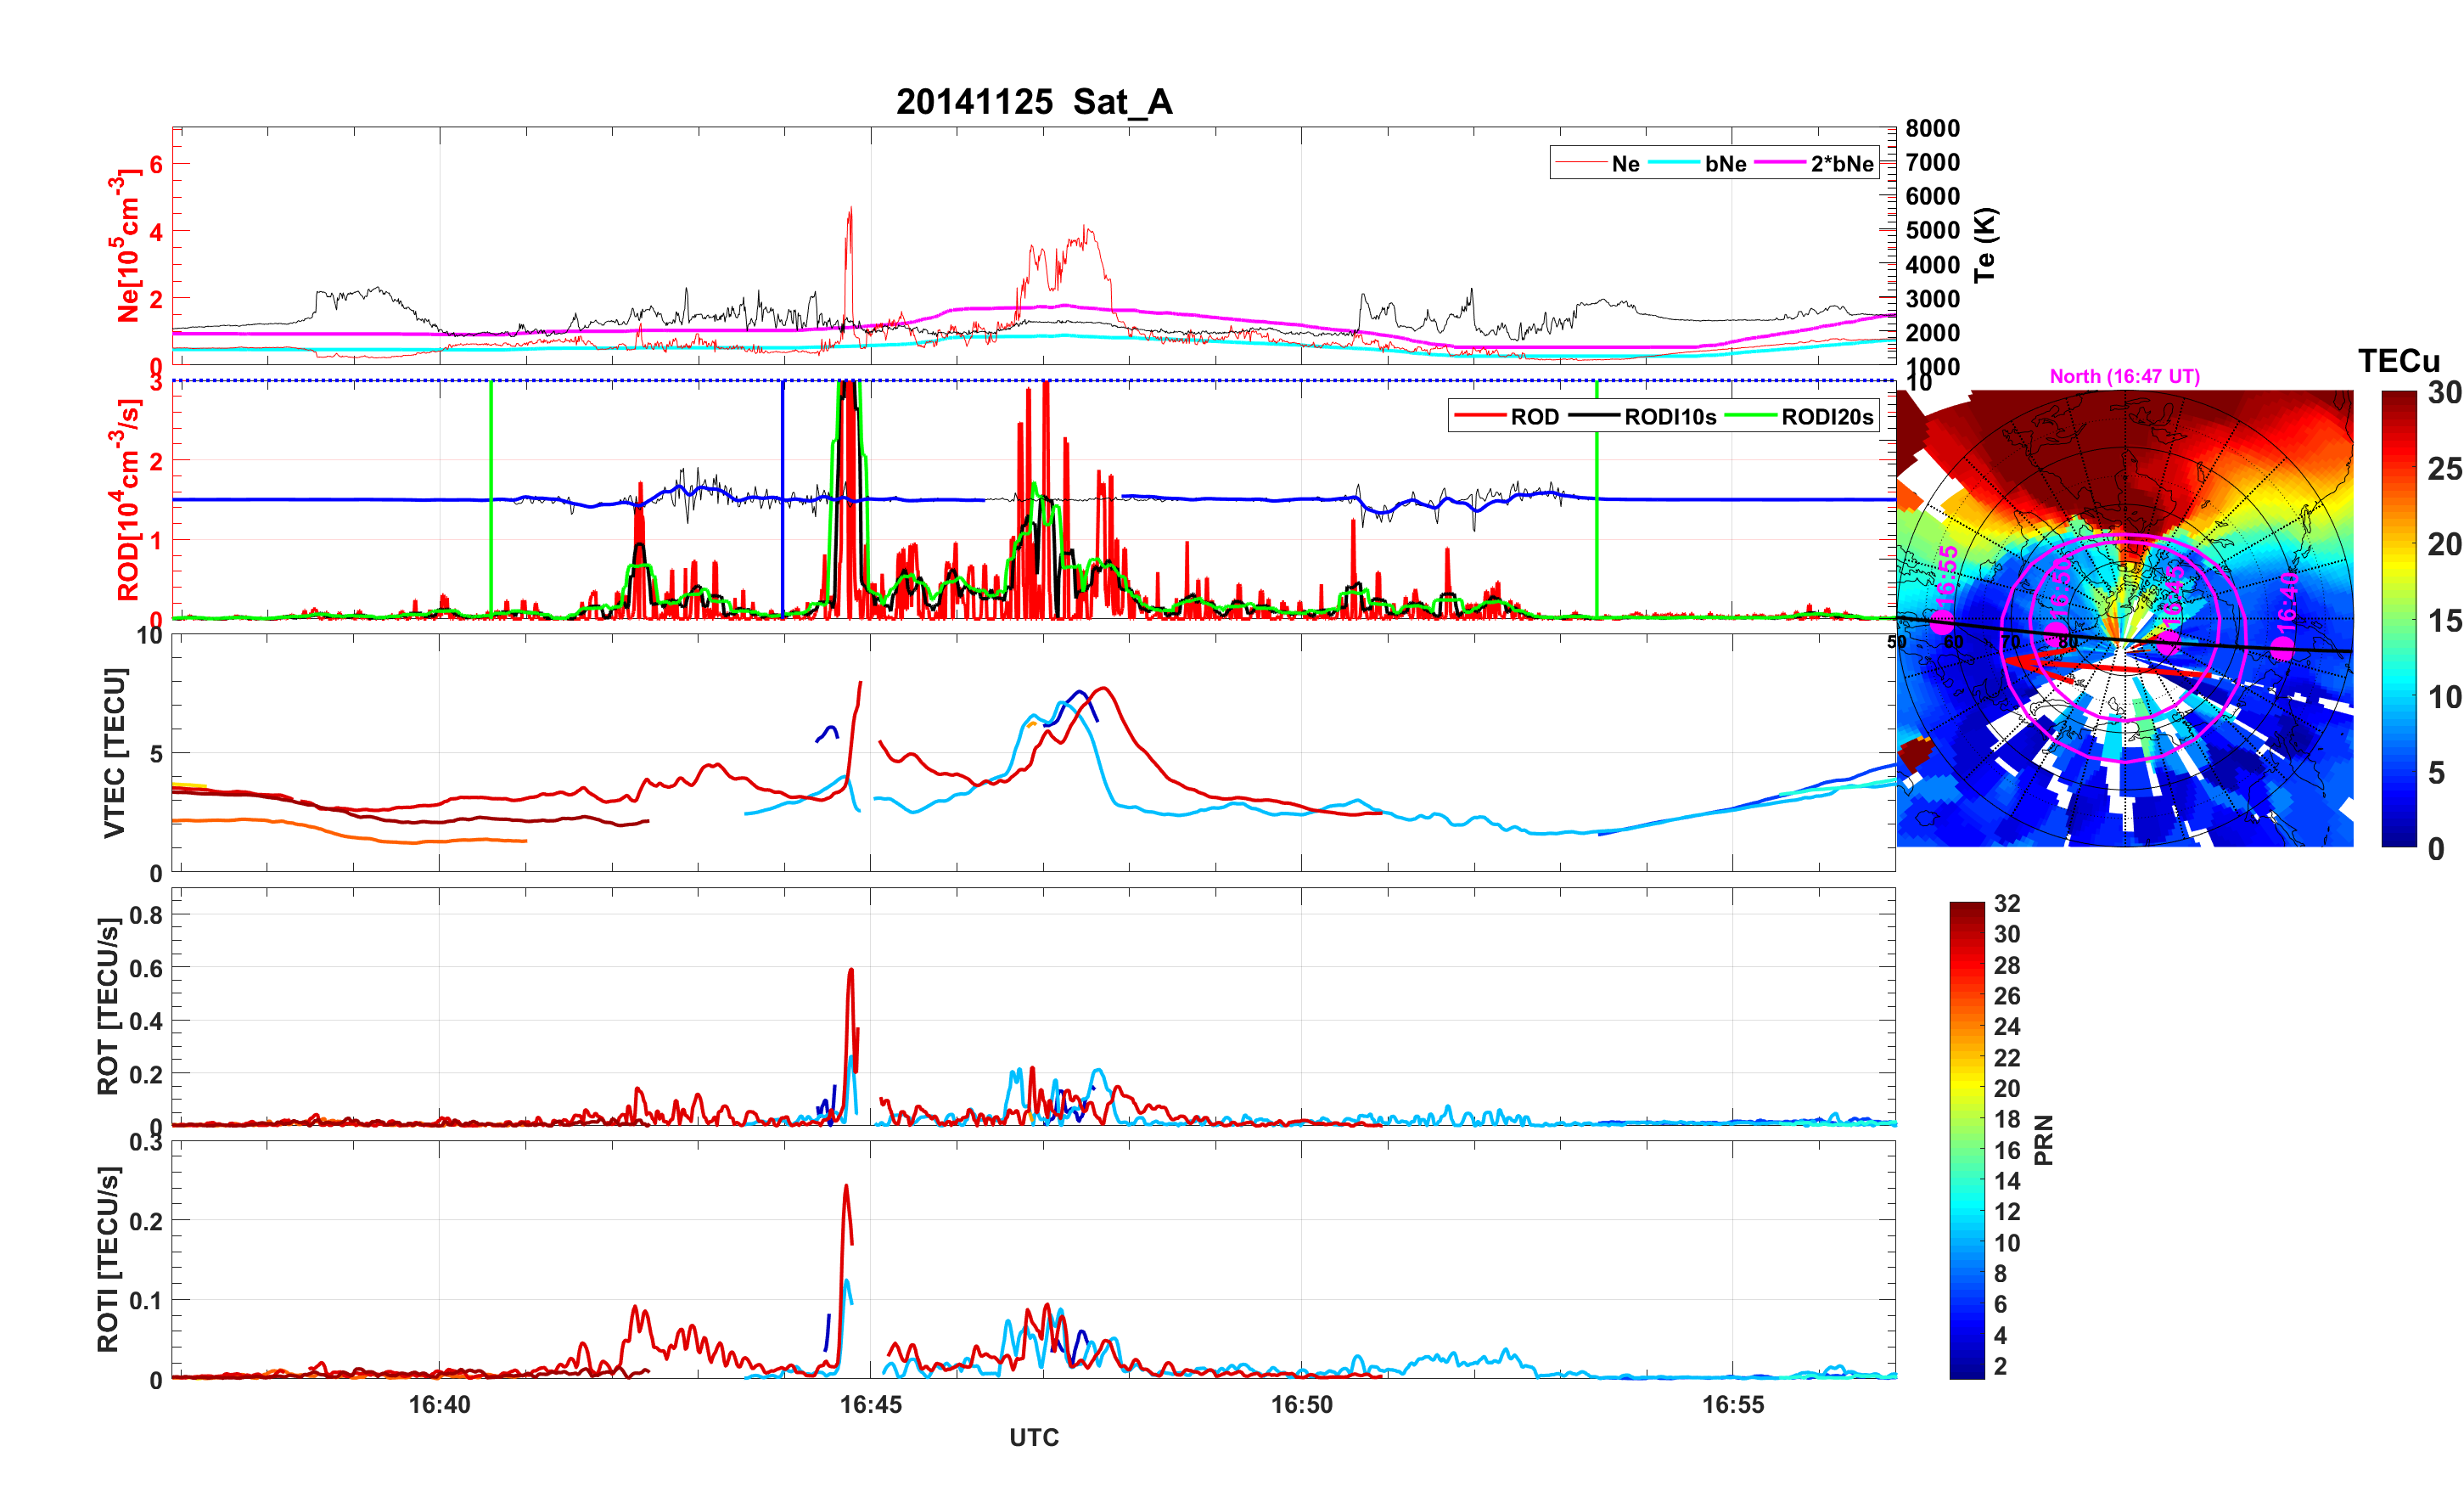This screenshot has height=1491, width=2464.
Task: Click the 2*bNe legend entry
Action: [1841, 164]
